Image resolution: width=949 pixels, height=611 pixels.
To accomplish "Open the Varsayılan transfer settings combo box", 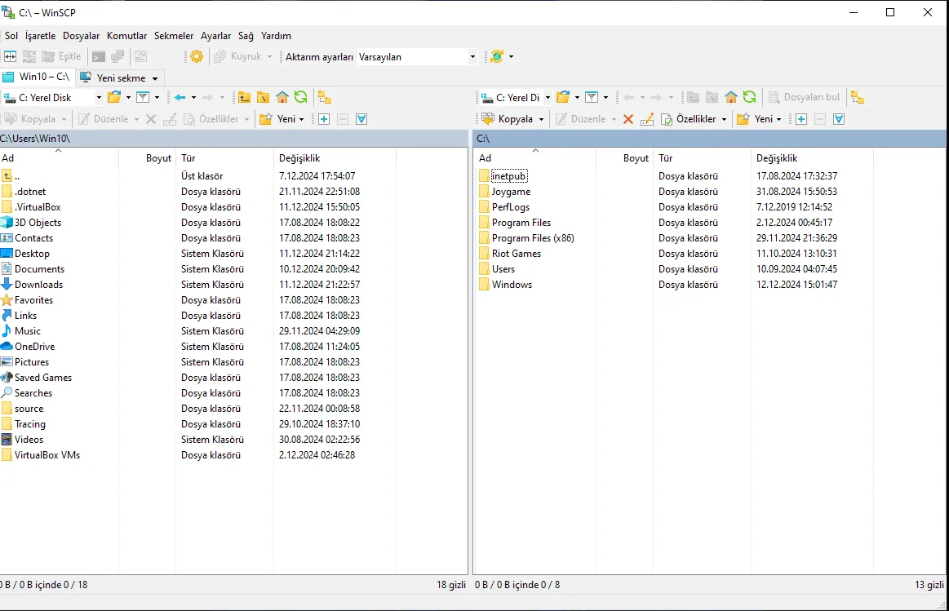I will pyautogui.click(x=417, y=57).
